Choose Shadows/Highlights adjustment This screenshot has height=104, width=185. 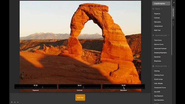160,53
